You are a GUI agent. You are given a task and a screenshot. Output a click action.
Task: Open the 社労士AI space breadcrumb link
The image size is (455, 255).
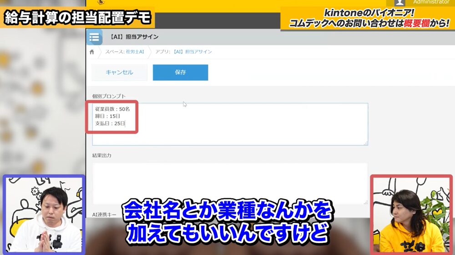click(x=135, y=52)
